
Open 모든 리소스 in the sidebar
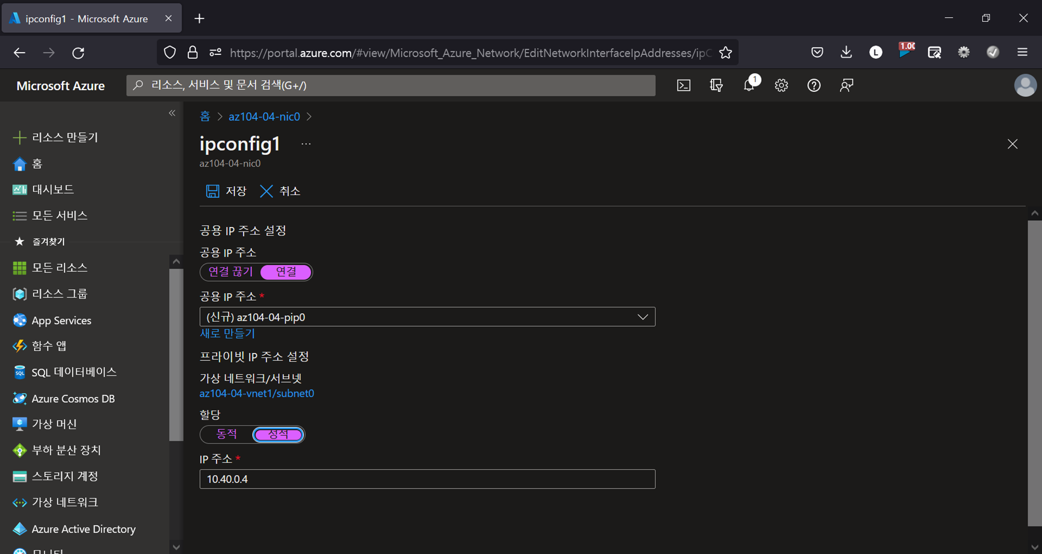click(49, 267)
